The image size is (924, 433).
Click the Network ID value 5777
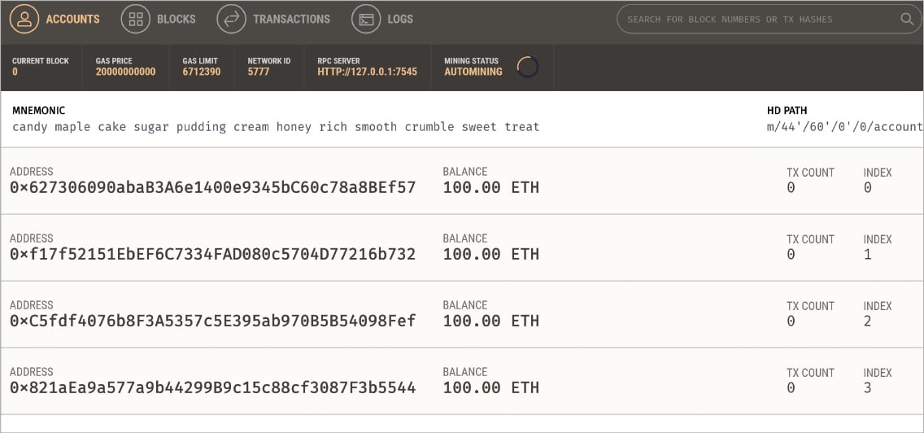point(259,72)
